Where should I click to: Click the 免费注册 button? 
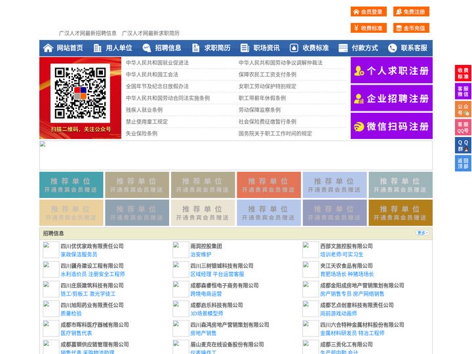411,12
